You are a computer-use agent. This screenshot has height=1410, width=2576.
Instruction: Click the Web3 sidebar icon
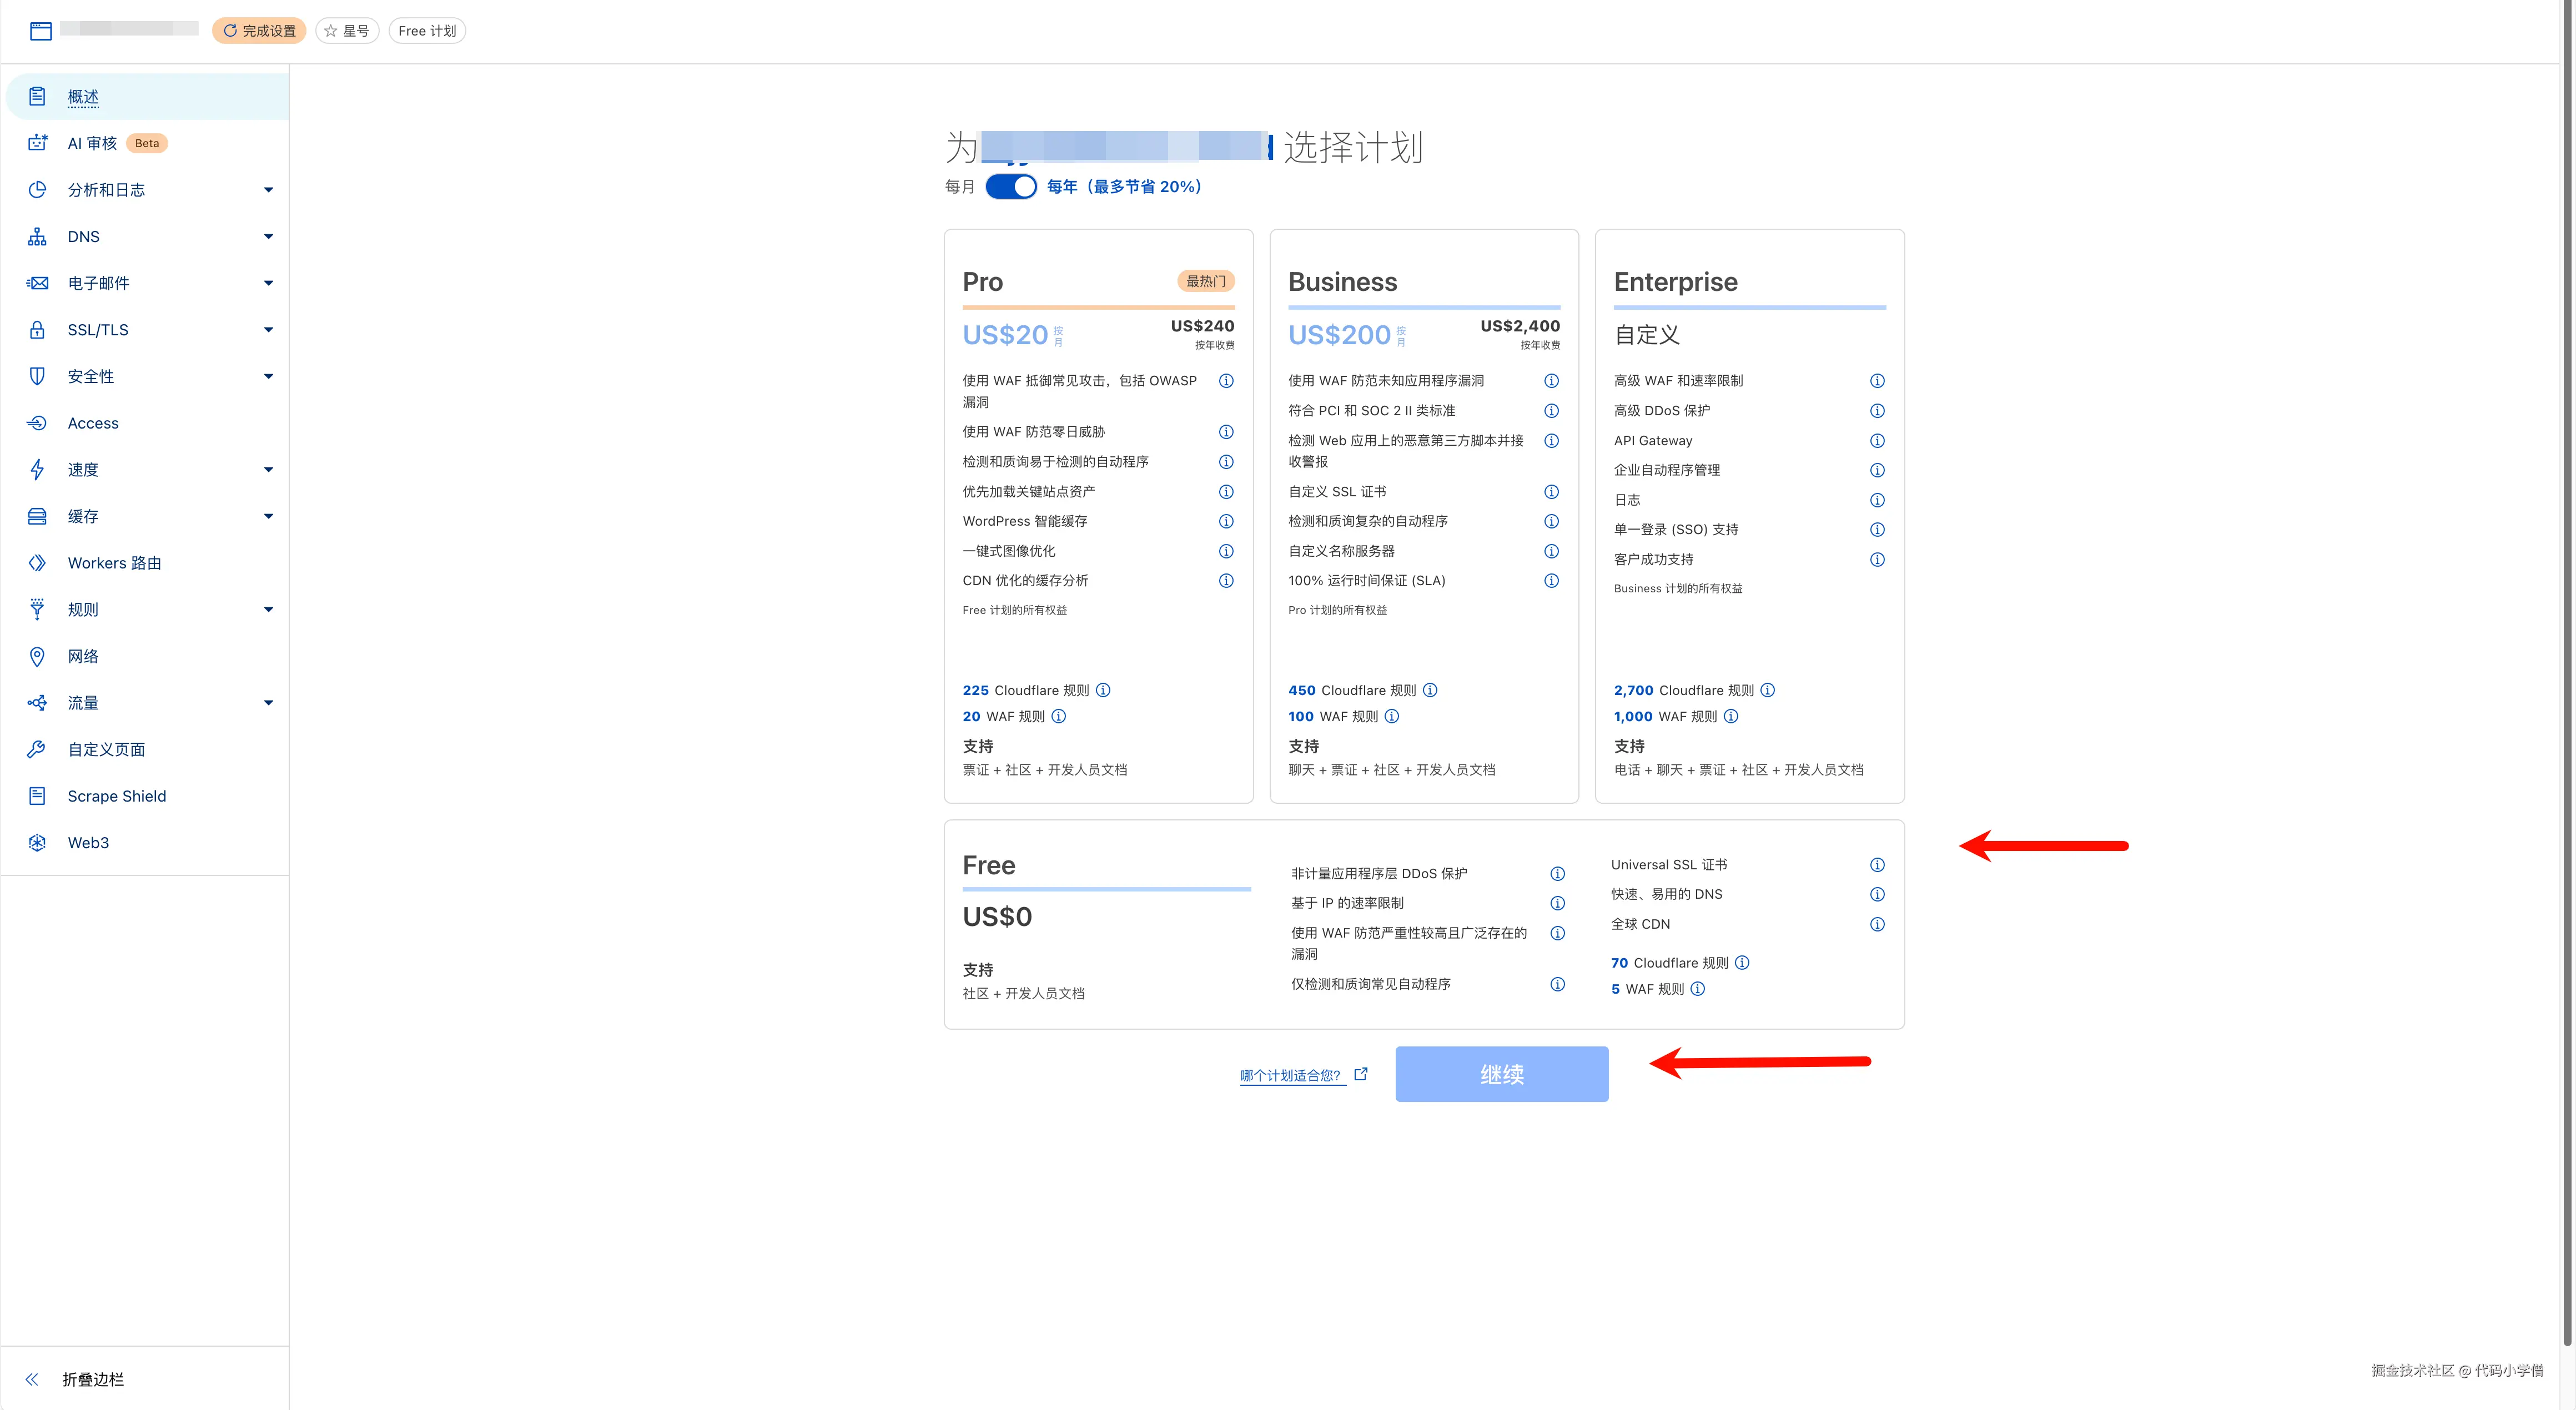37,843
